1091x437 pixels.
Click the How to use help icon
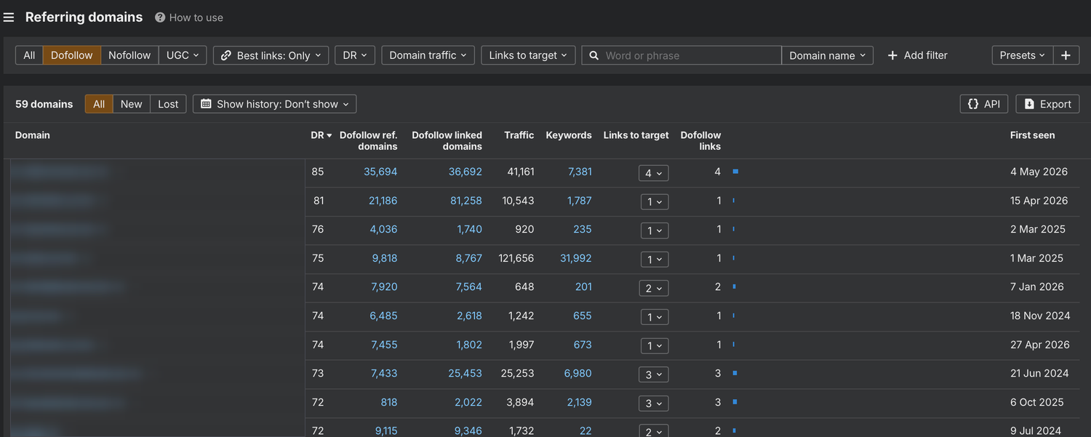[x=160, y=17]
